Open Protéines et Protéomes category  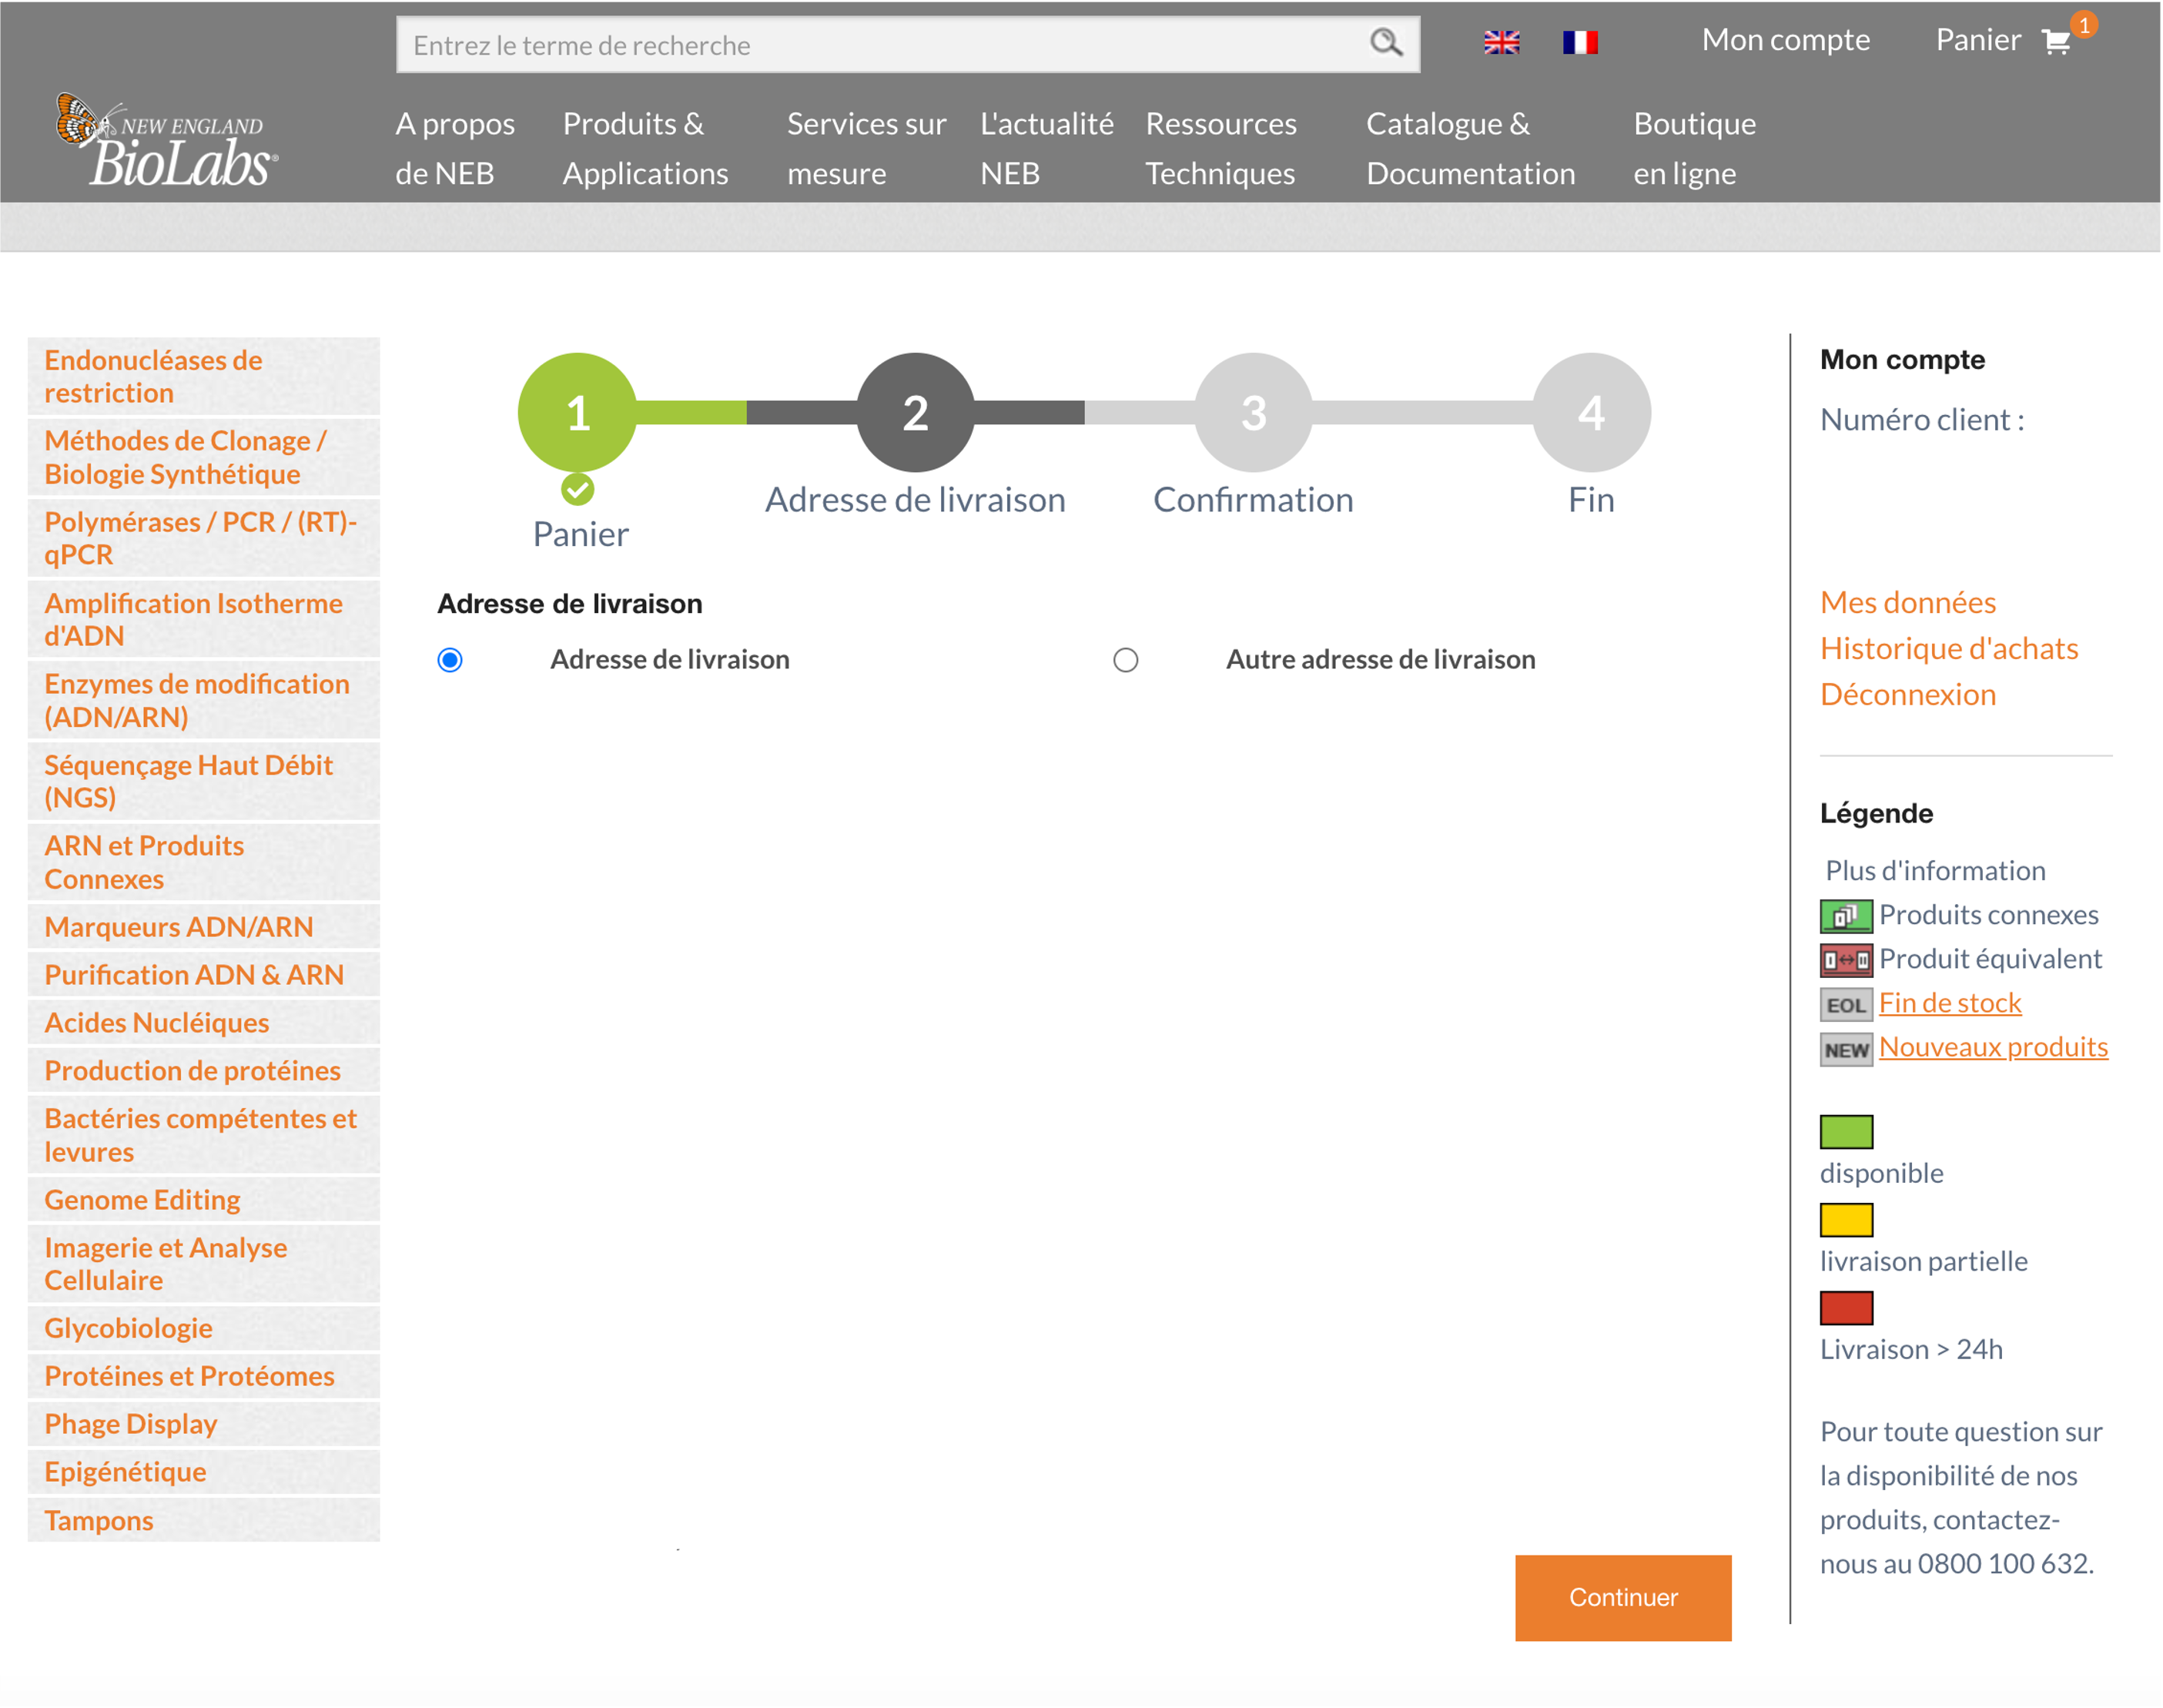click(x=203, y=1377)
